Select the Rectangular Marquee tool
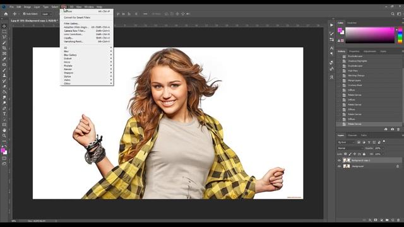The height and width of the screenshot is (227, 404). (x=4, y=32)
